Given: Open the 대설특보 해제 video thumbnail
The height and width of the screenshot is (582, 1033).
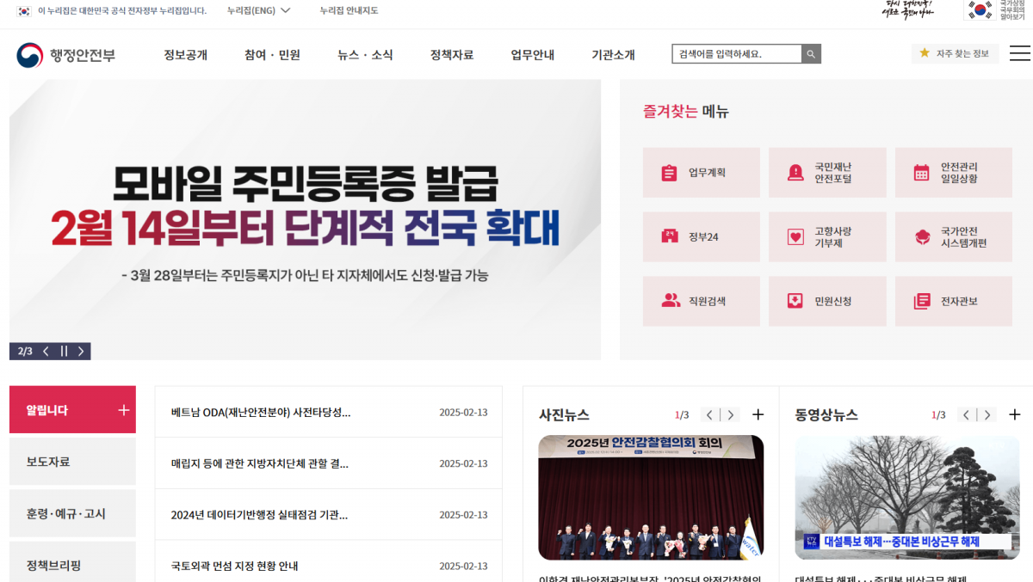Looking at the screenshot, I should [x=907, y=498].
